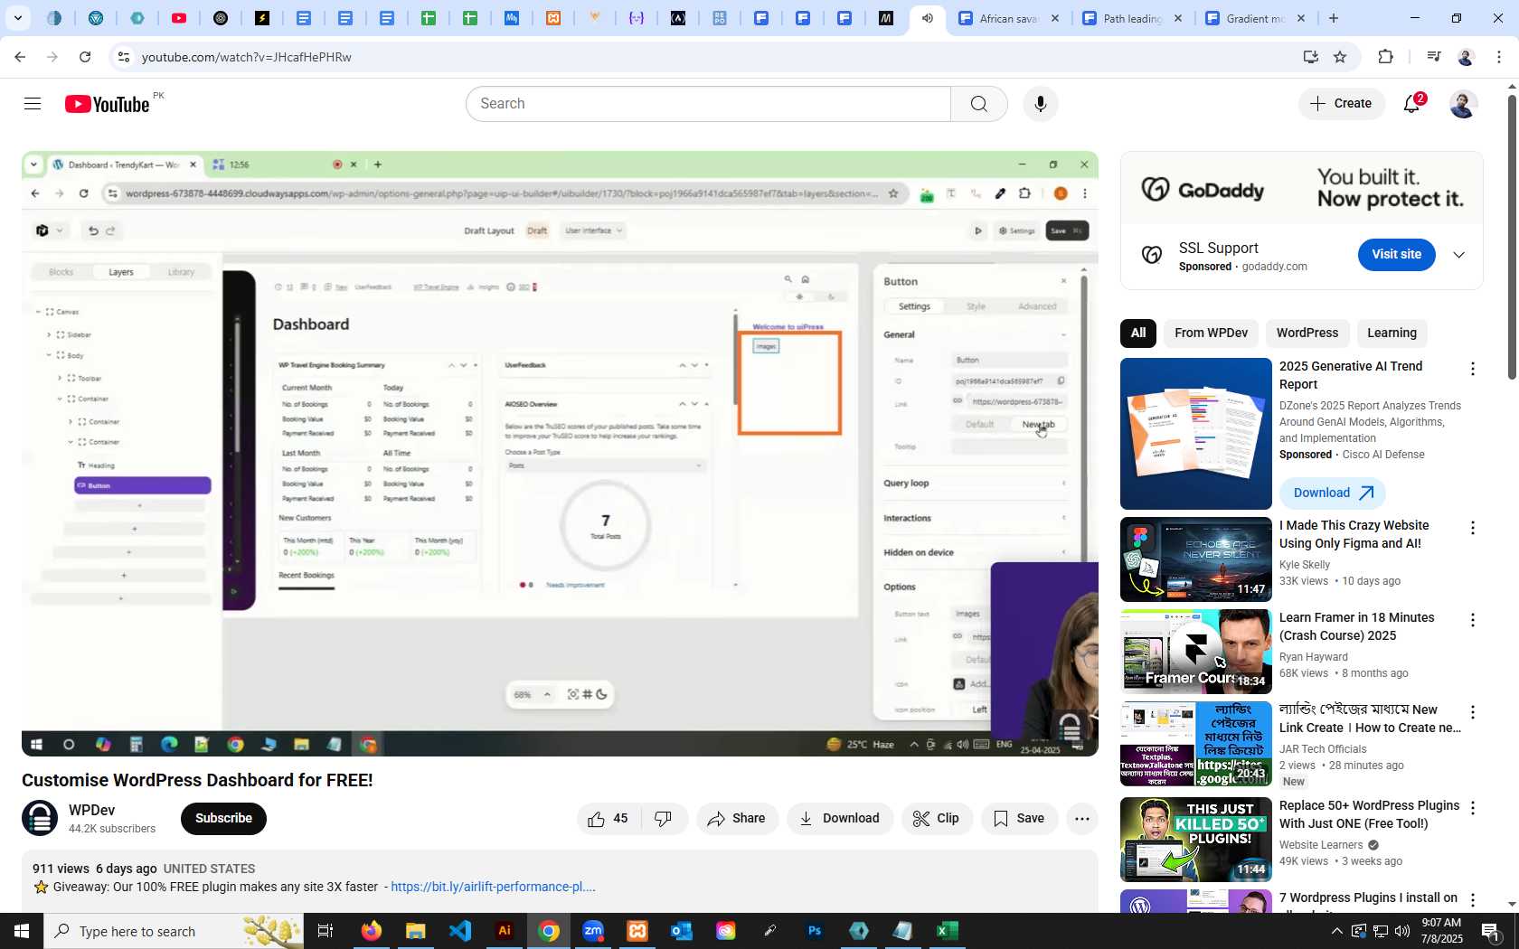Expand the GoDaddy ad chevron
The height and width of the screenshot is (949, 1519).
click(x=1458, y=255)
